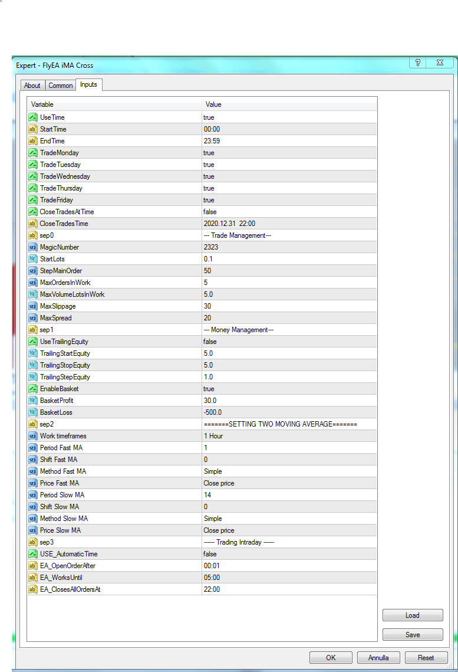Click the EnableBasket boolean icon
Viewport: 458px width, 672px height.
(33, 388)
